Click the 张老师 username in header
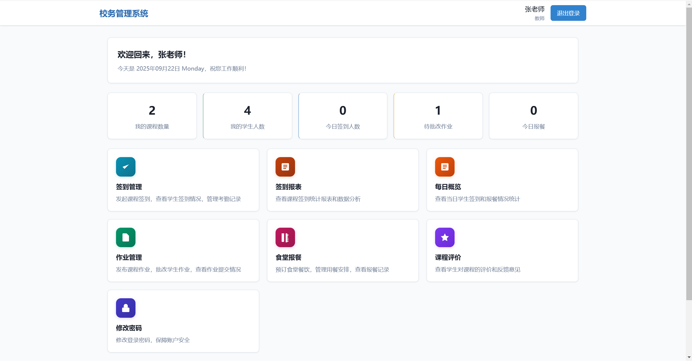The width and height of the screenshot is (692, 361). click(x=534, y=9)
